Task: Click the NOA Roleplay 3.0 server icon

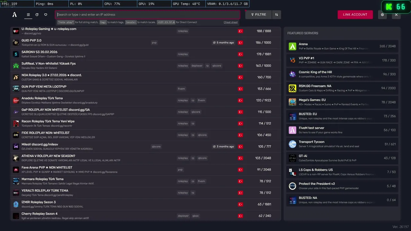Action: click(x=16, y=77)
